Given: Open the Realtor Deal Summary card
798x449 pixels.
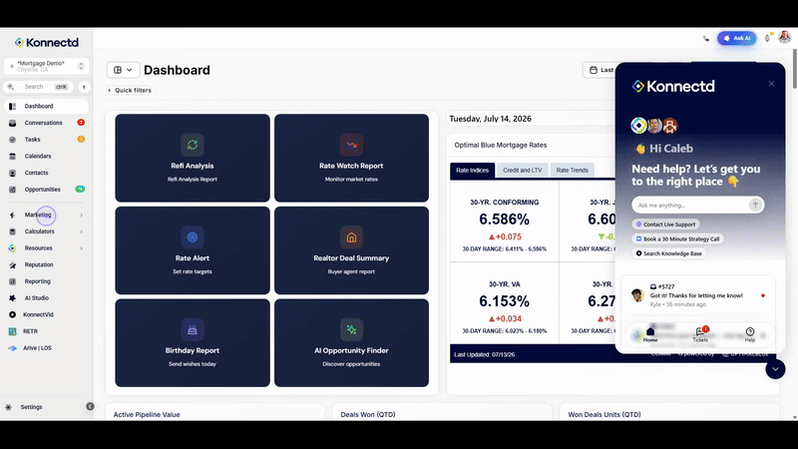Looking at the screenshot, I should tap(351, 250).
